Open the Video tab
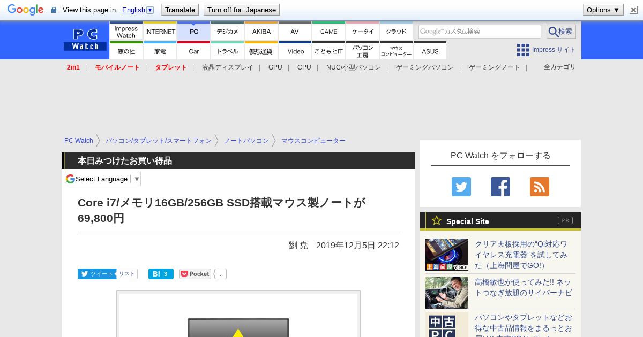 295,51
